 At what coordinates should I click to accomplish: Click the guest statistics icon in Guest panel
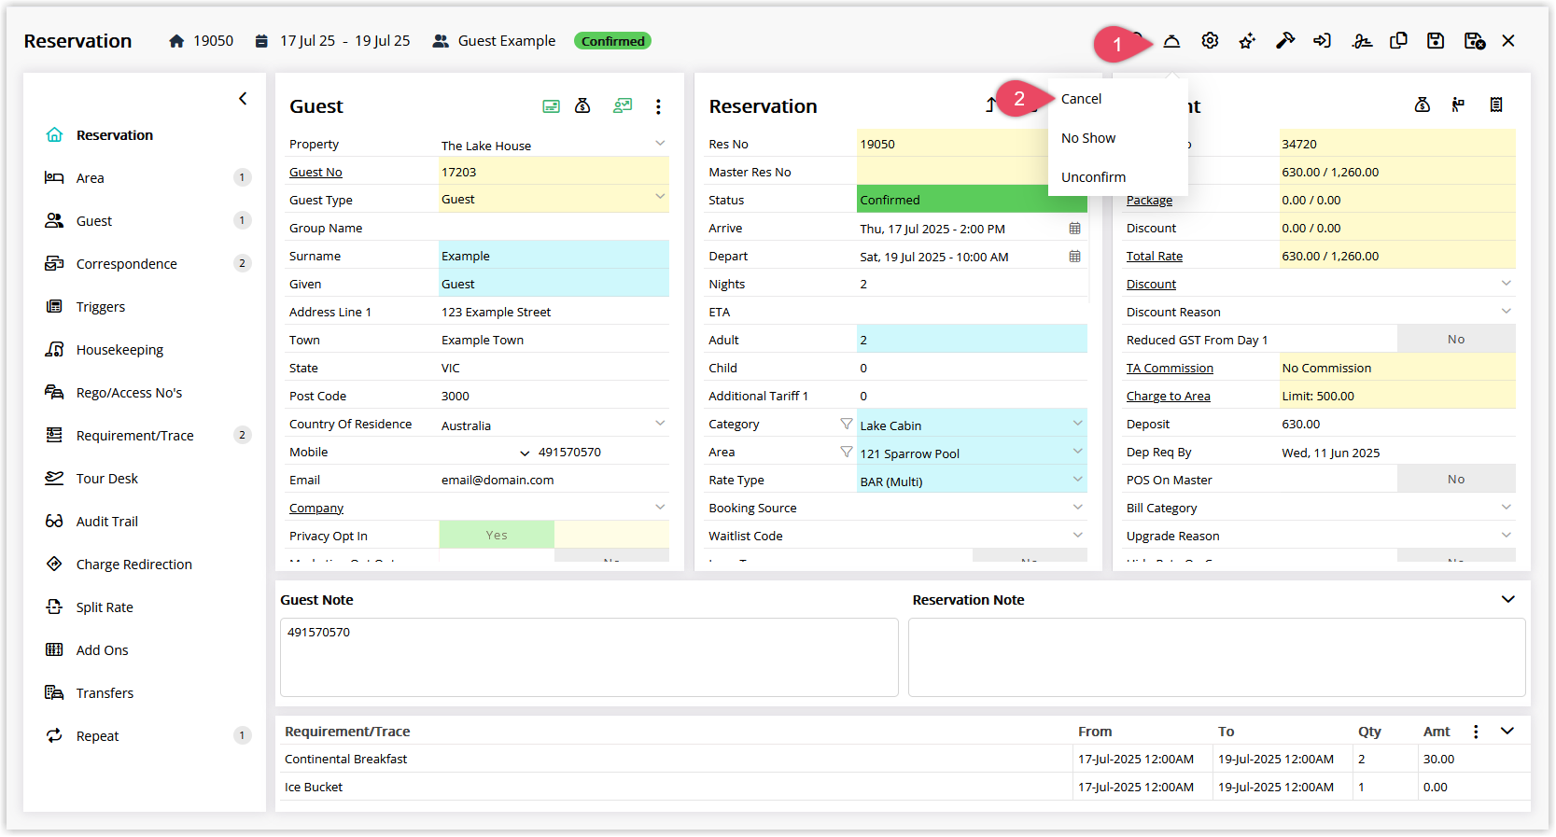(x=623, y=106)
